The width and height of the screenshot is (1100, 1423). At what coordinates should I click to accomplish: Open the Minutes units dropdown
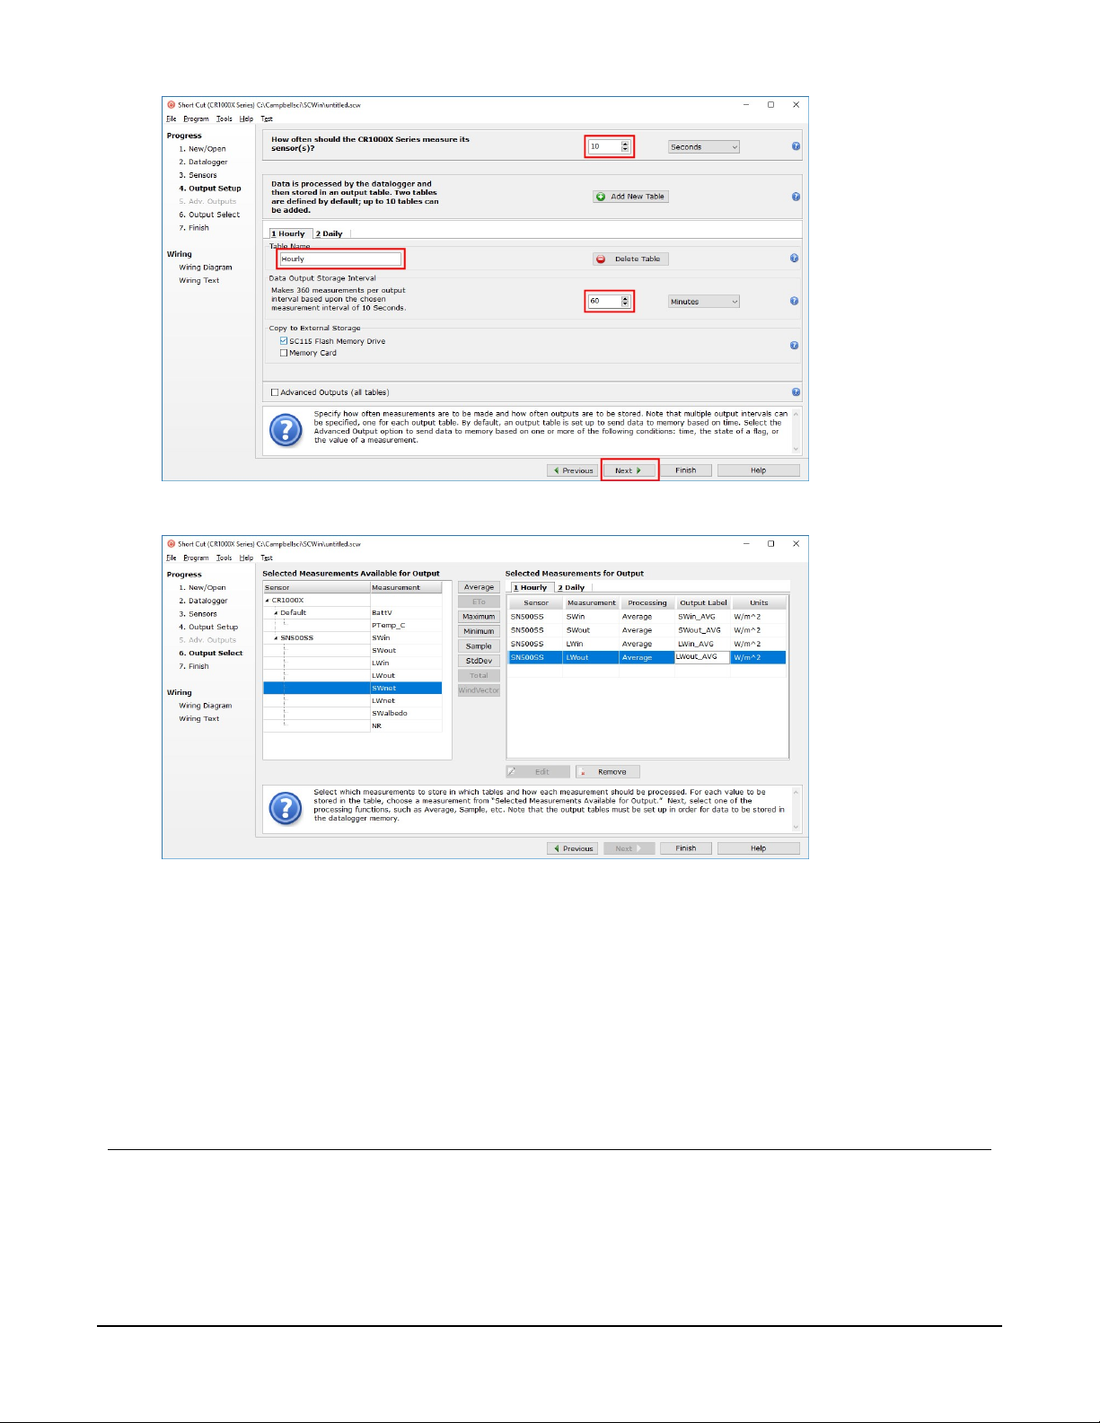point(704,302)
